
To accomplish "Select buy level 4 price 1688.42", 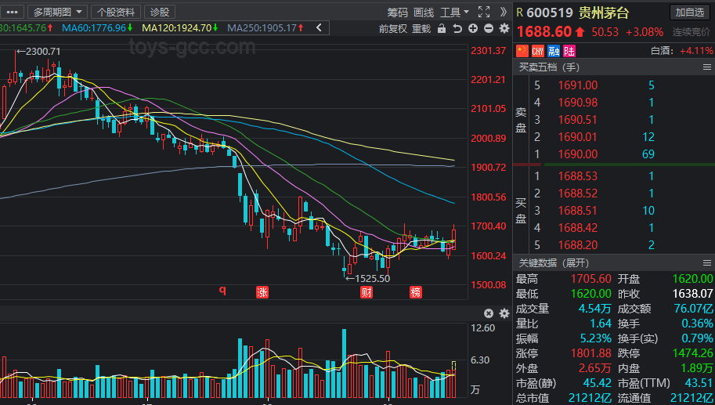I will click(x=578, y=228).
